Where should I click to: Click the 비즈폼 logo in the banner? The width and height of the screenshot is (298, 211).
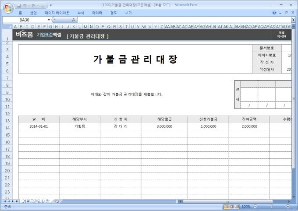[x=24, y=35]
